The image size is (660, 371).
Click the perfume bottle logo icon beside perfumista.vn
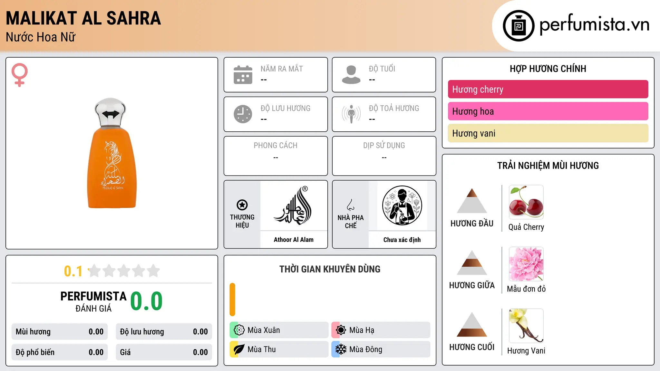[519, 26]
